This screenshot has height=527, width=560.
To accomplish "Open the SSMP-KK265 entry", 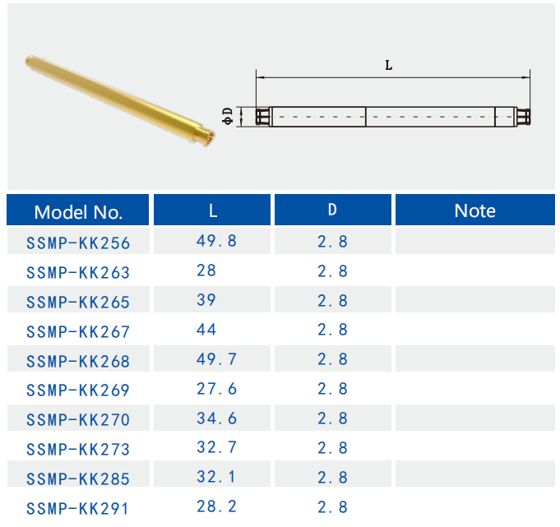I will (78, 302).
